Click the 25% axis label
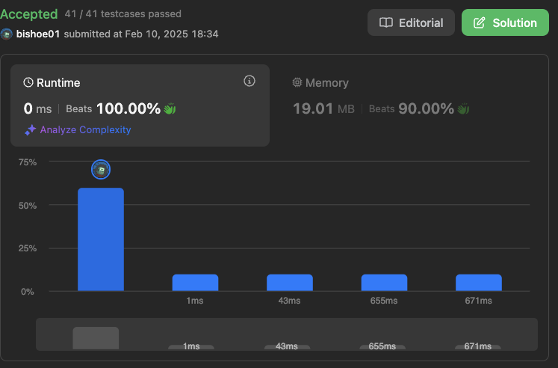558x368 pixels. click(28, 248)
